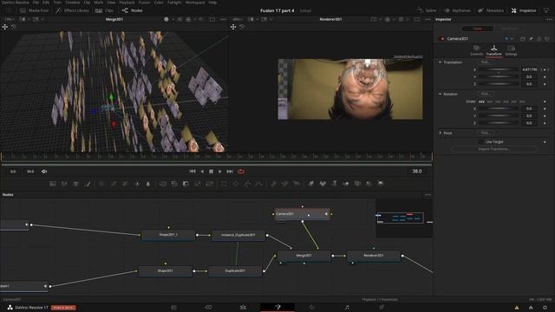This screenshot has width=555, height=312.
Task: Toggle Effects Library panel
Action: pos(72,10)
